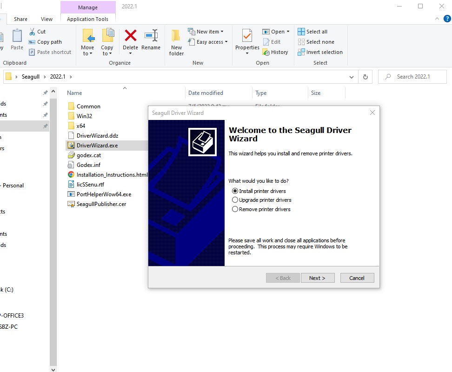Viewport: 452px width, 372px height.
Task: Click Invert selection
Action: tap(320, 52)
